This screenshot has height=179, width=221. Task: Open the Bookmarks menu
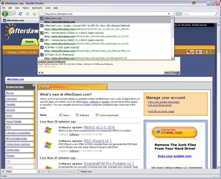[37, 8]
